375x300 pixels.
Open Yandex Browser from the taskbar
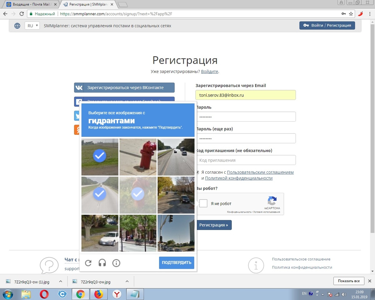[x=117, y=294]
